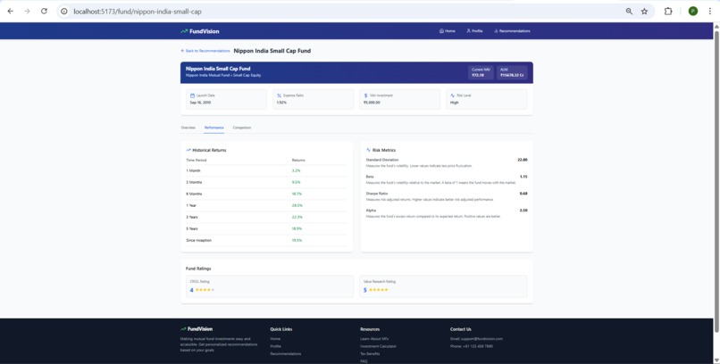Click the footer phone number
The height and width of the screenshot is (364, 720).
(472, 346)
